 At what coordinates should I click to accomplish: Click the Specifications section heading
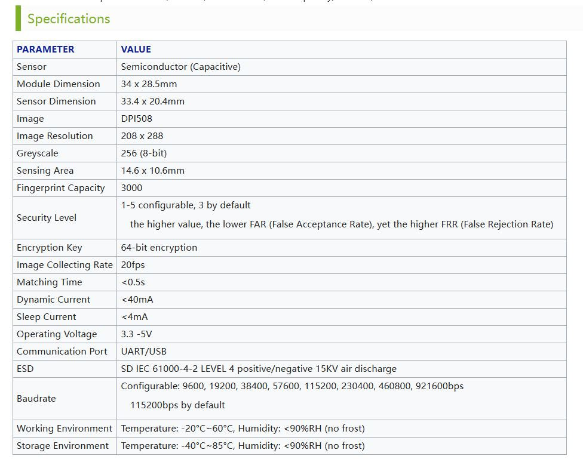click(69, 19)
